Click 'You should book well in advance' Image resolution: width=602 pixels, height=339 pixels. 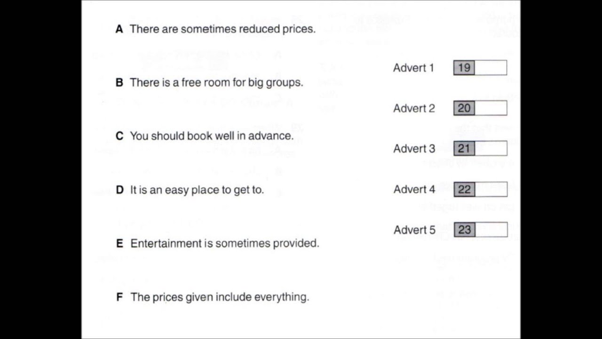[212, 136]
